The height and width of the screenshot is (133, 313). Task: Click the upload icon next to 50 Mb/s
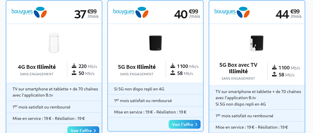tap(74, 73)
